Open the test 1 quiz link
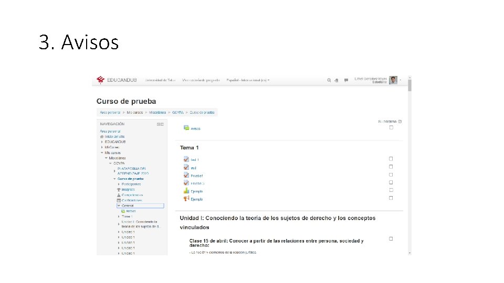Viewport: 504px width, 283px height. coord(195,160)
